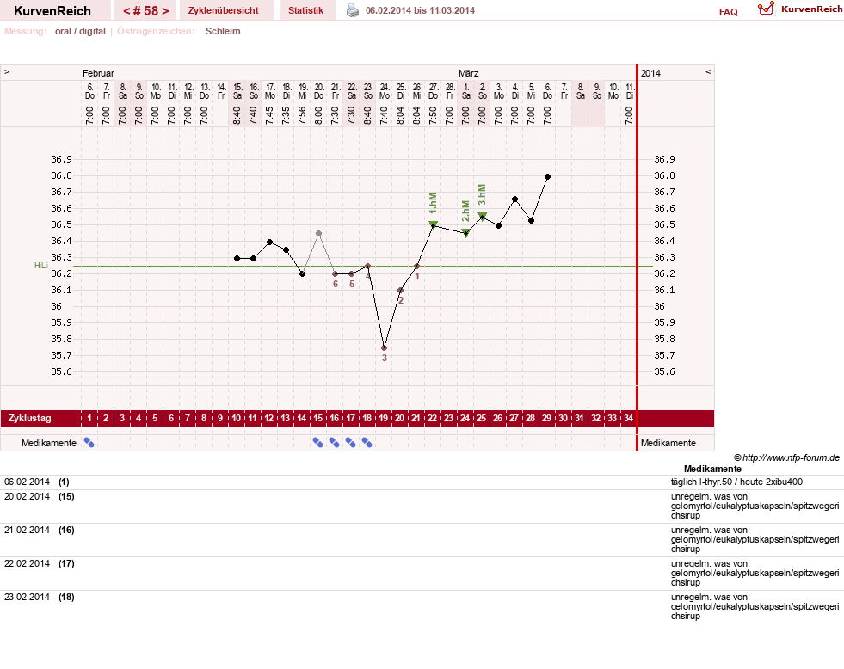This screenshot has height=669, width=844.
Task: Click the printer icon
Action: 353,11
